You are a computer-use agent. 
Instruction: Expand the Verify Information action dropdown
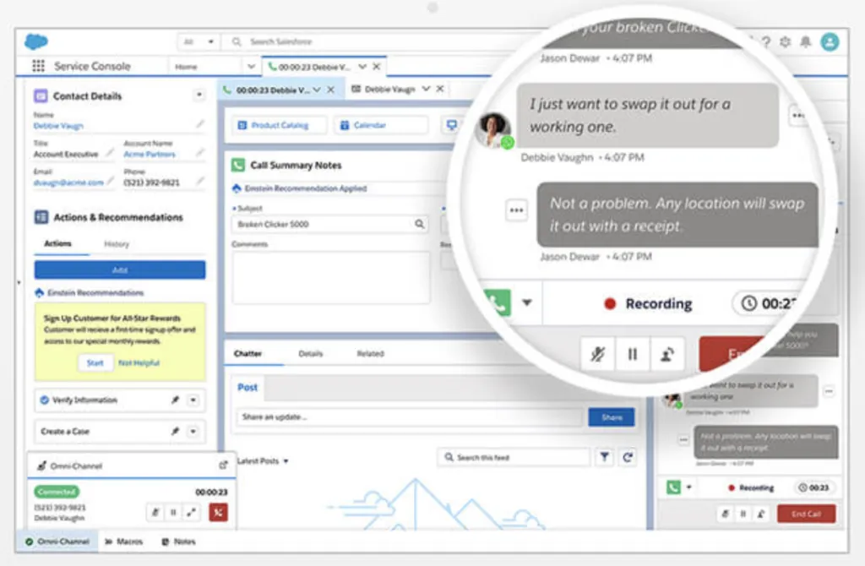coord(193,400)
